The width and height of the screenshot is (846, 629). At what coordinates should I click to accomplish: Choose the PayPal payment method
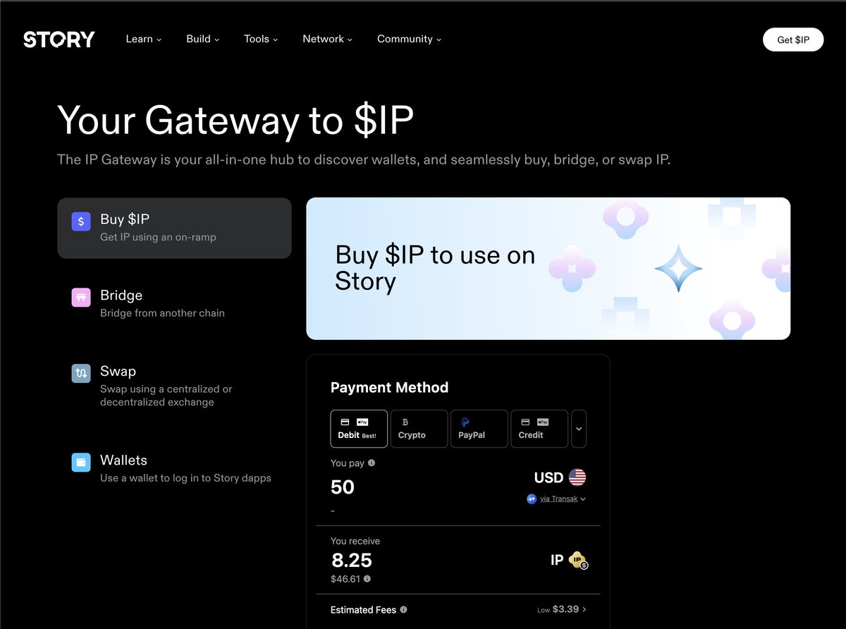(479, 429)
